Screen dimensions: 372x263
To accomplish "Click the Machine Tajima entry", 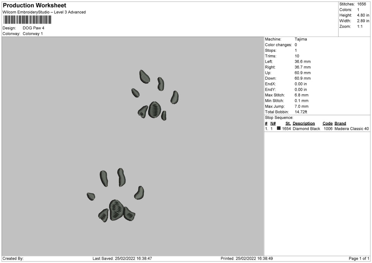I will click(x=286, y=39).
